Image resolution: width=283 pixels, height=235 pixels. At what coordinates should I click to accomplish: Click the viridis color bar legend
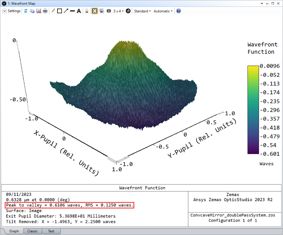(x=253, y=110)
